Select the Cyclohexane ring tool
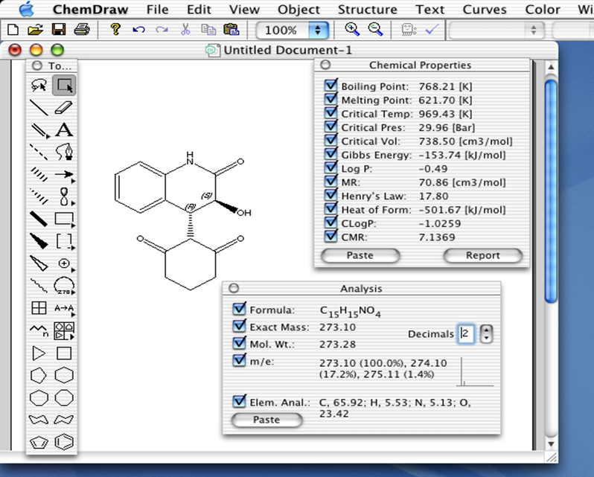 point(64,376)
